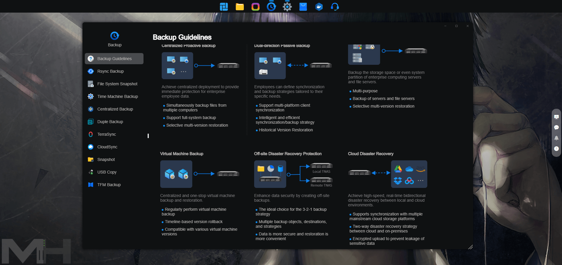Click the Backup Guidelines page title
Screen dimensions: 562x265
pos(182,37)
